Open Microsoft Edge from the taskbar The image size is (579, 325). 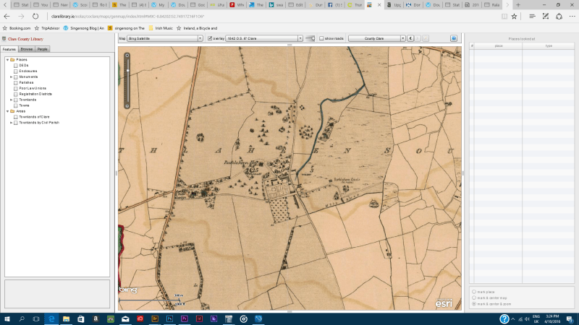tap(52, 318)
